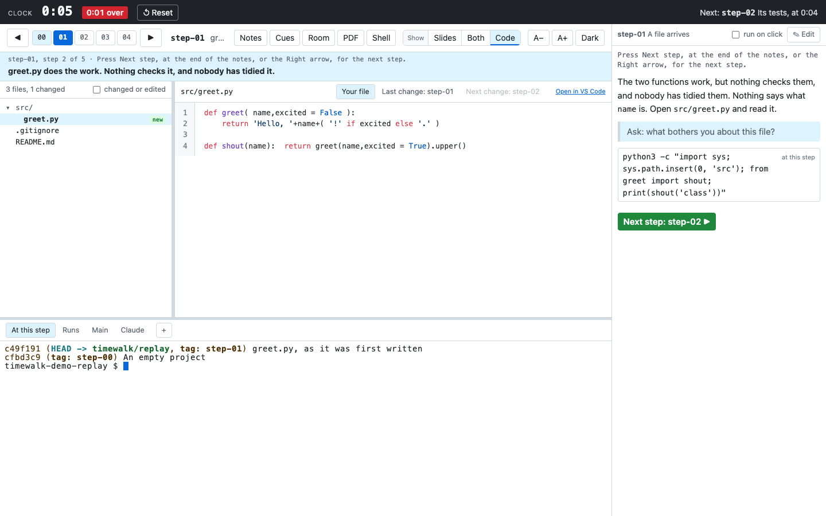826x516 pixels.
Task: Run the python3 shout command block
Action: (x=719, y=175)
